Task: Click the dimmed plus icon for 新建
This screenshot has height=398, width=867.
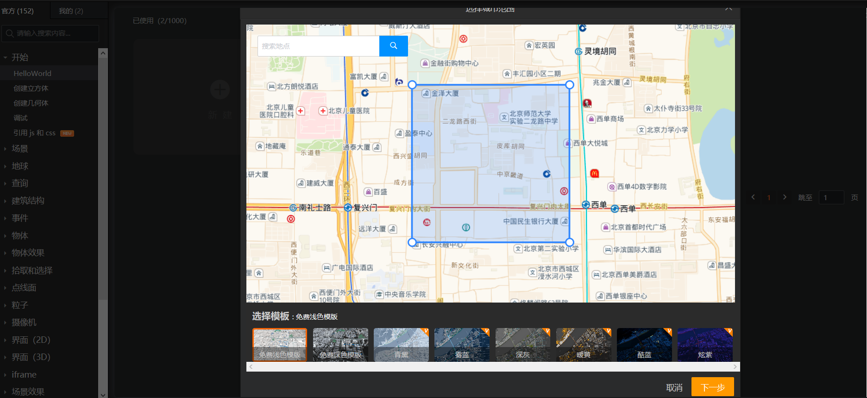Action: 220,89
